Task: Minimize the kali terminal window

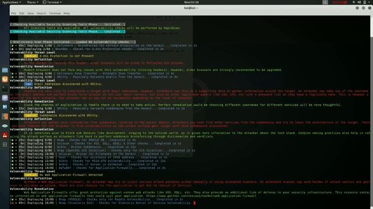Action: tap(357, 8)
